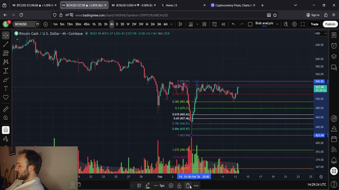The width and height of the screenshot is (339, 190).
Task: Open line style selector in floating toolbar
Action: [156, 186]
